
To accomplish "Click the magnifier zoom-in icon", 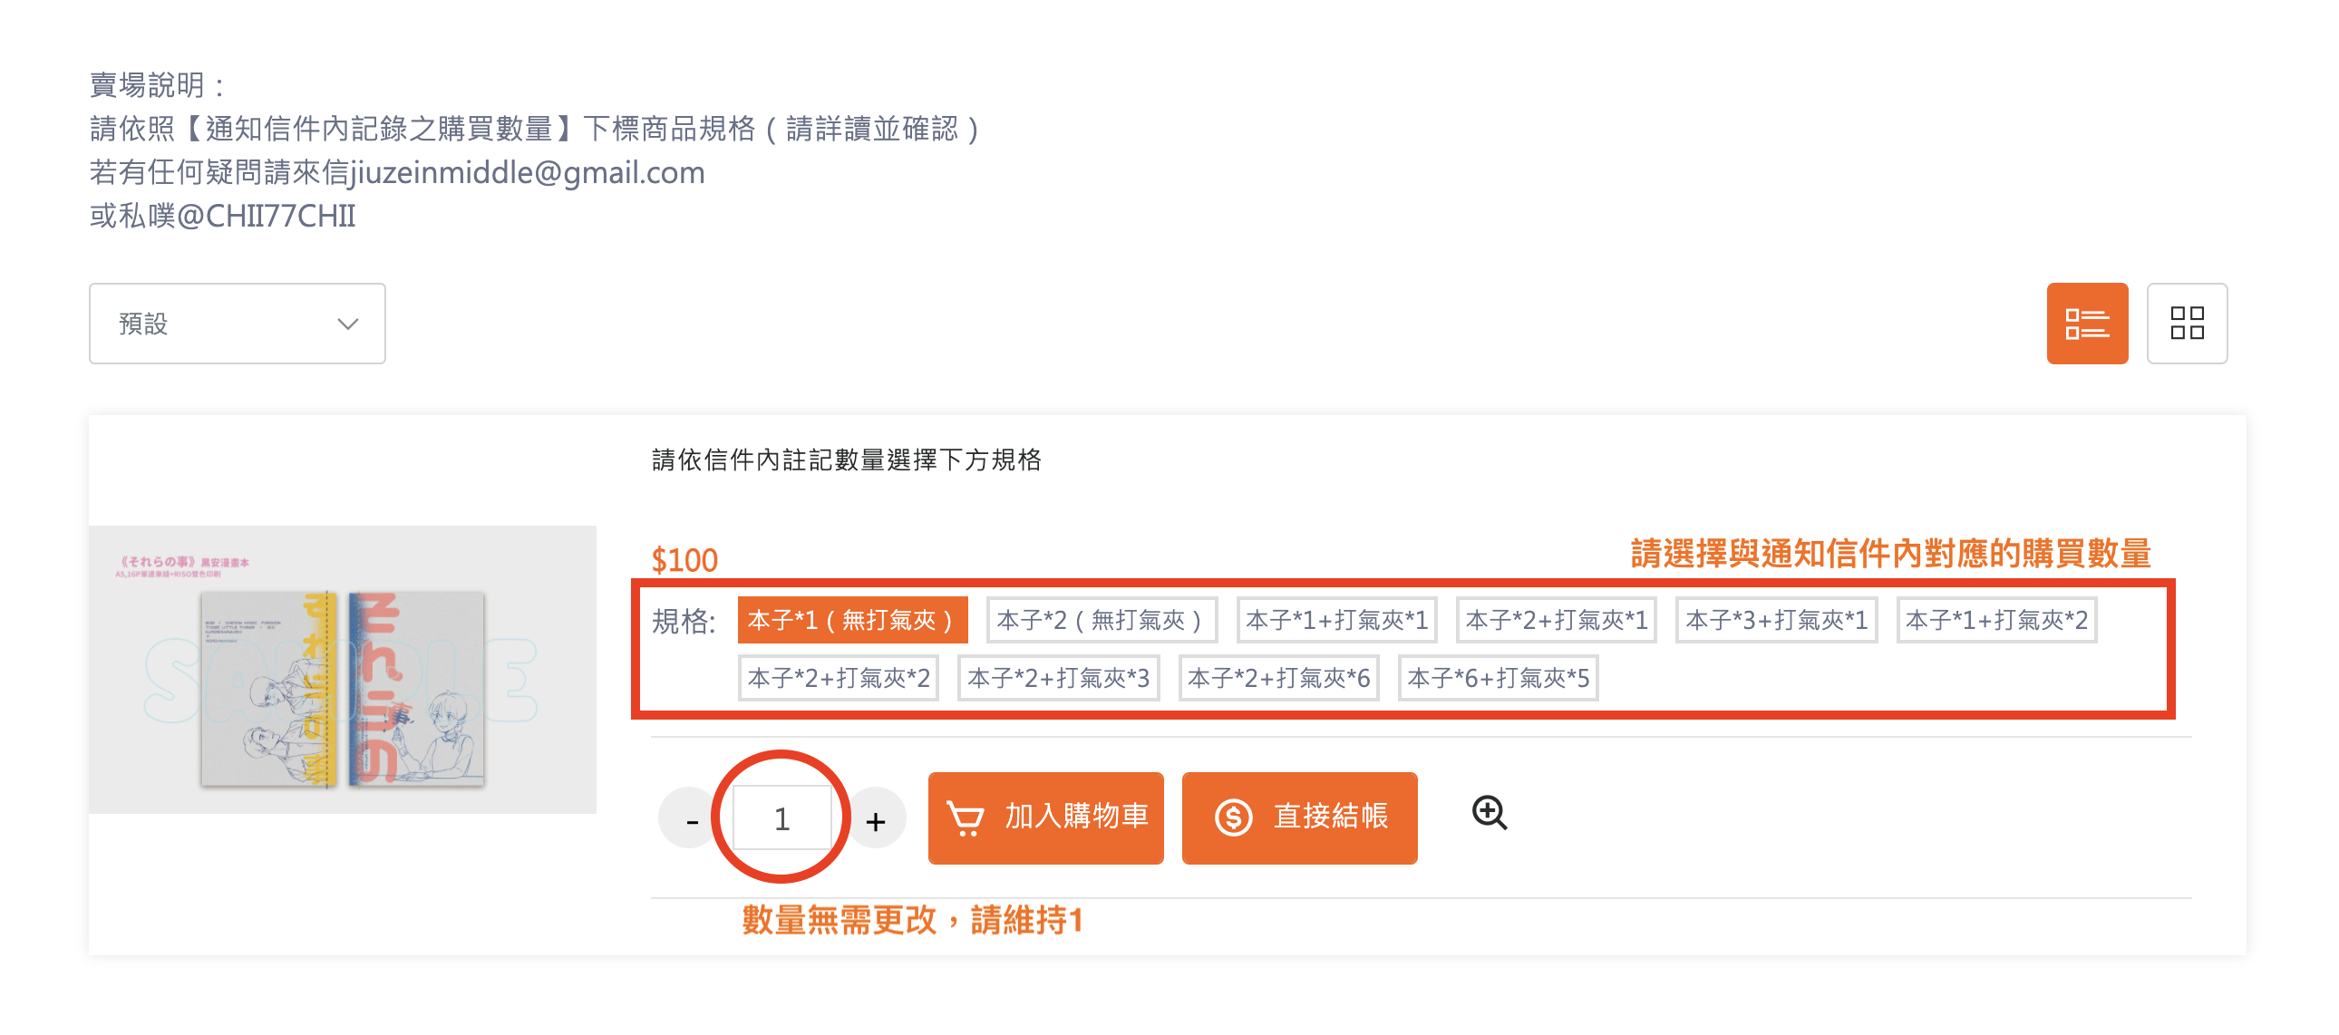I will coord(1490,814).
